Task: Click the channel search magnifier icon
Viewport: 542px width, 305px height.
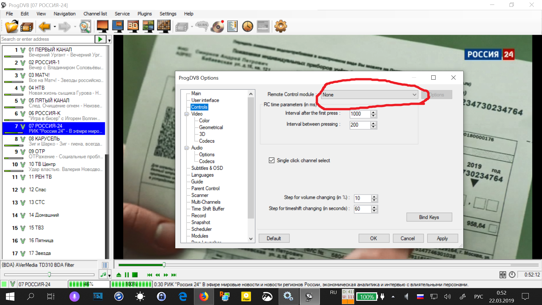Action: [85, 27]
